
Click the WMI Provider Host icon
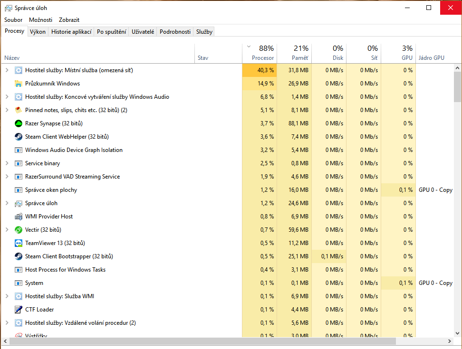19,217
